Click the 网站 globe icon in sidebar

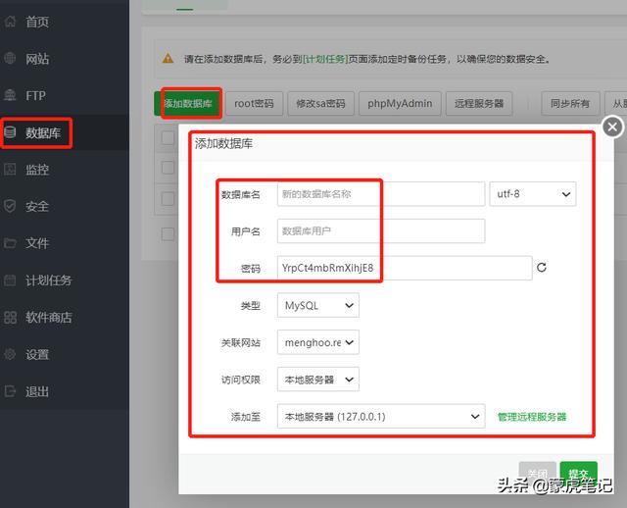pyautogui.click(x=11, y=59)
